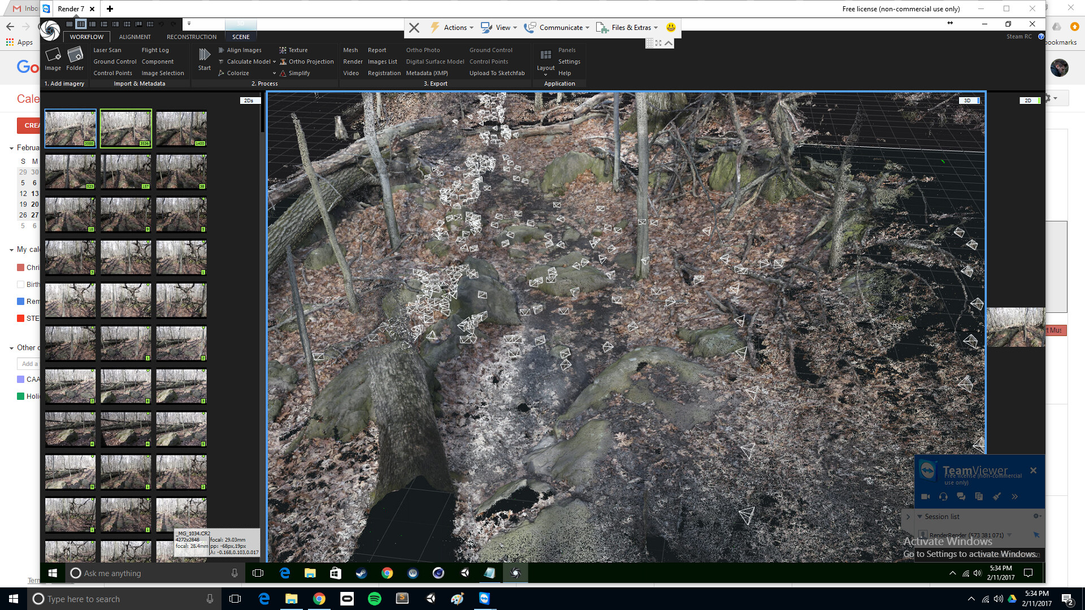Click the Add Image icon
Viewport: 1085px width, 610px height.
(53, 59)
